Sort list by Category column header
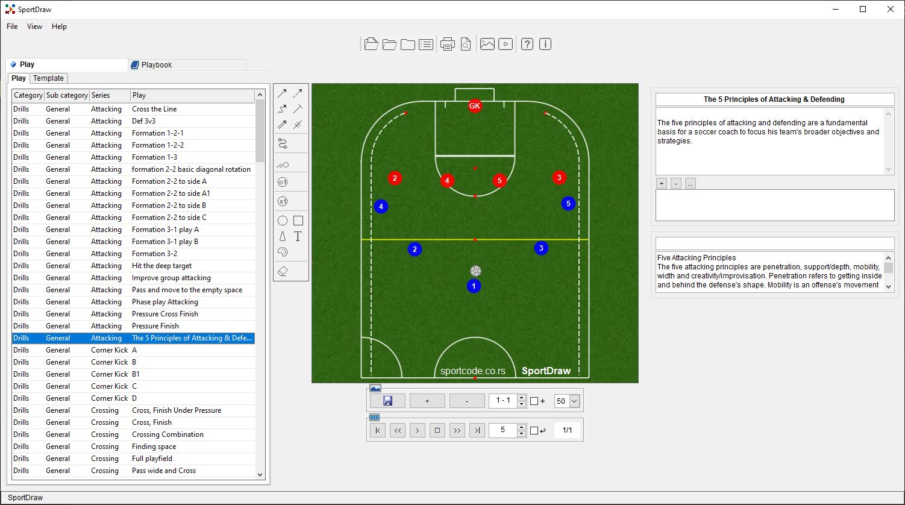This screenshot has width=905, height=505. tap(28, 95)
